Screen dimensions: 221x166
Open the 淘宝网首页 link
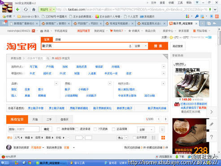tap(83, 31)
